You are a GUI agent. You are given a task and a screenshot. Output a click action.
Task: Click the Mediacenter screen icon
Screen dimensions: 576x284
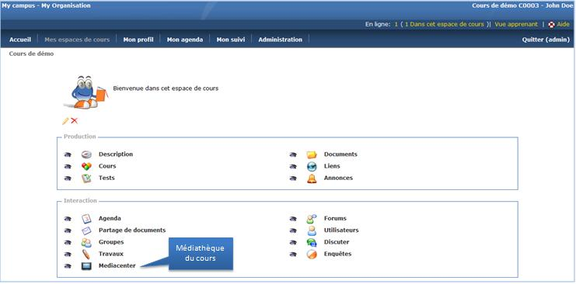click(86, 266)
